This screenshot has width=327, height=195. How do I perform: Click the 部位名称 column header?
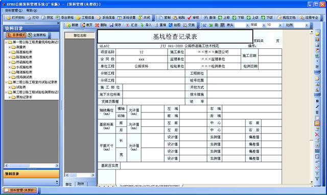coord(80,36)
